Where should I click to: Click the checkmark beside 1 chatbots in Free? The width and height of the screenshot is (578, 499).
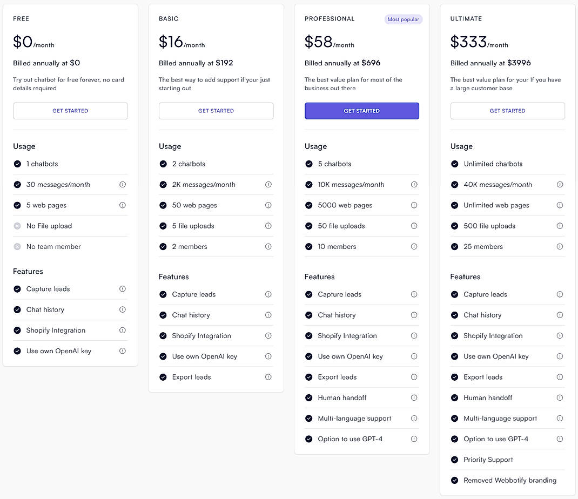pyautogui.click(x=17, y=164)
